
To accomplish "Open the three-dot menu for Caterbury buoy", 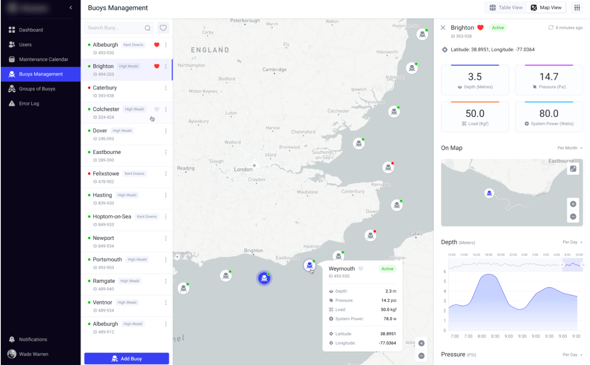I will 166,88.
